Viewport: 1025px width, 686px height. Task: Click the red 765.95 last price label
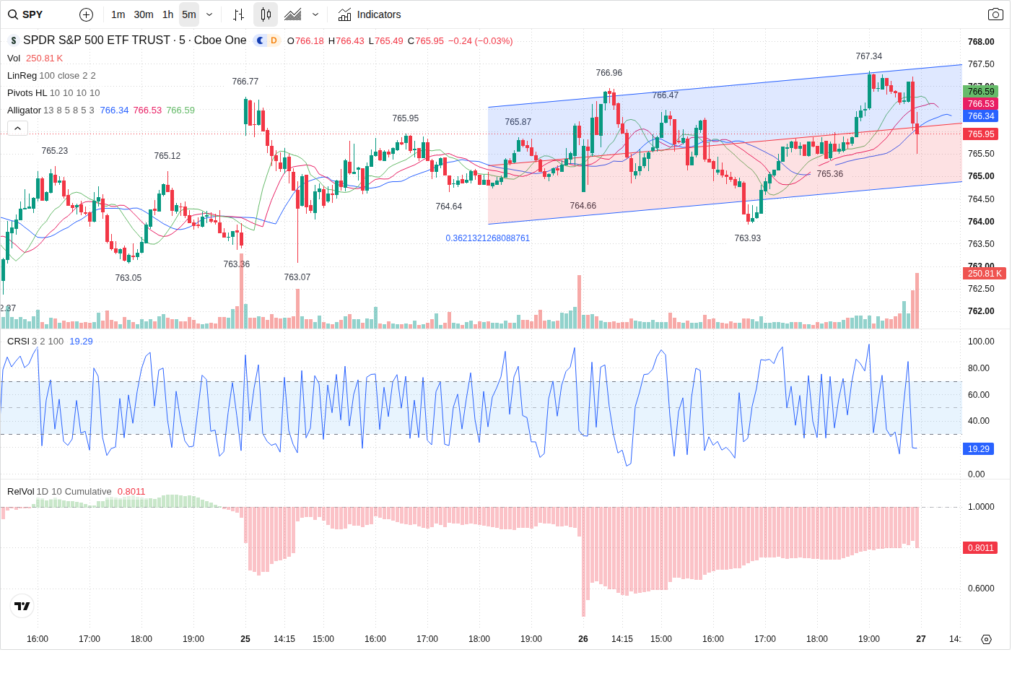(981, 134)
